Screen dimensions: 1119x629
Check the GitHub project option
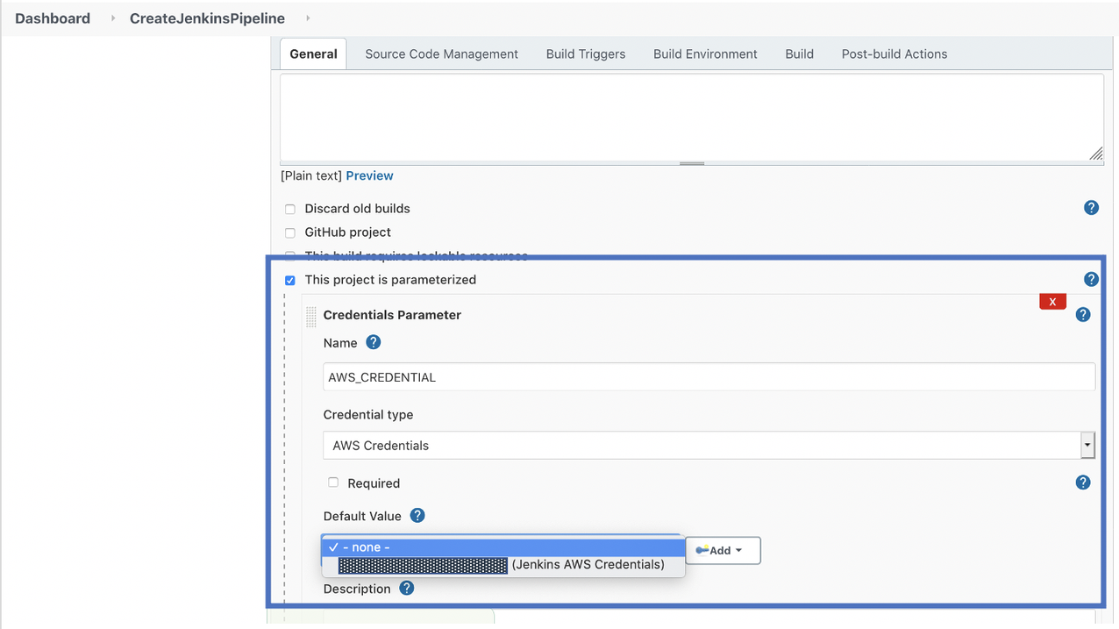coord(290,232)
